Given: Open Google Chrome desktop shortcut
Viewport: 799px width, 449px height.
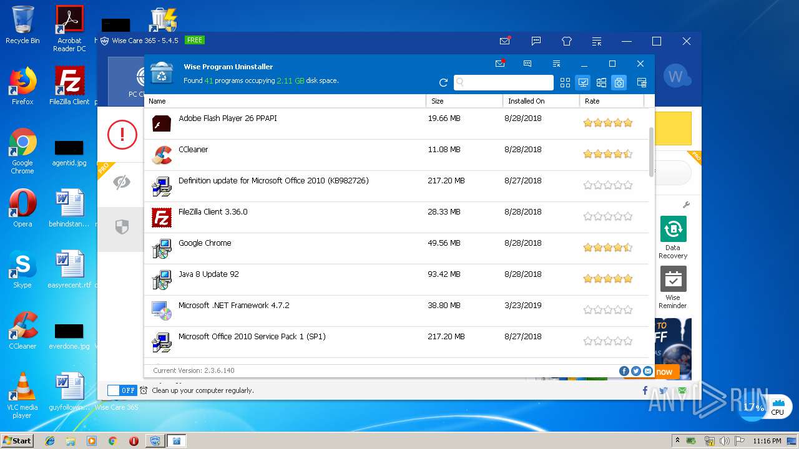Looking at the screenshot, I should (x=22, y=151).
